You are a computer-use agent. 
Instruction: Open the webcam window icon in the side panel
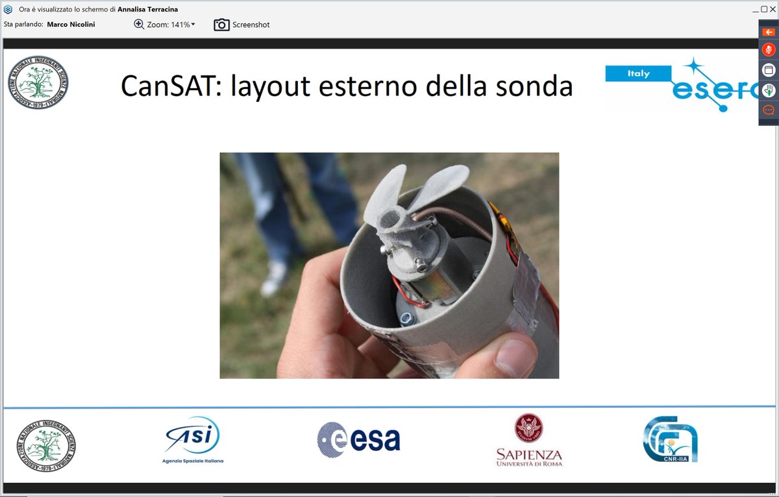click(769, 70)
